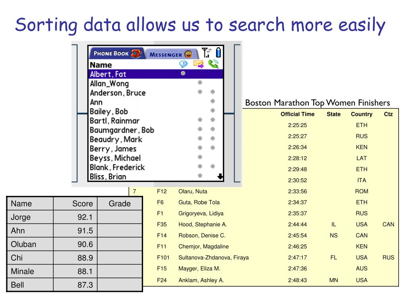The height and width of the screenshot is (305, 407).
Task: Click score value 91.5
Action: (85, 231)
